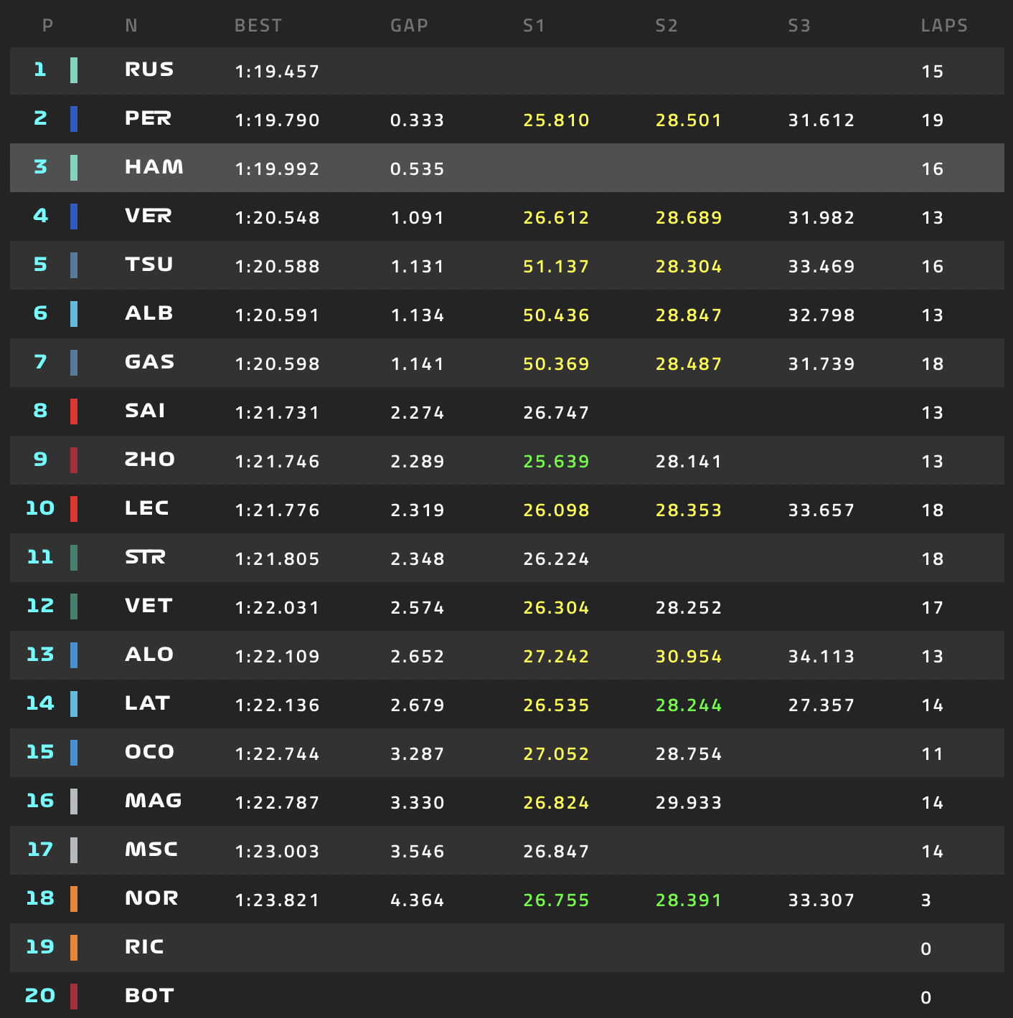Click the NOR S3 time 33.307
This screenshot has height=1018, width=1013.
(821, 900)
